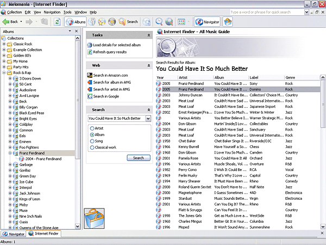Select the Classical work radio button
326x245 pixels.
click(x=92, y=148)
